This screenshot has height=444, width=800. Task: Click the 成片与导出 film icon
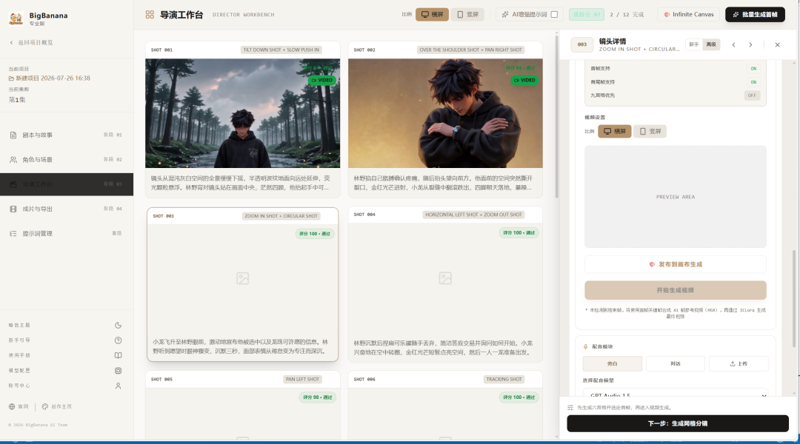tap(13, 209)
